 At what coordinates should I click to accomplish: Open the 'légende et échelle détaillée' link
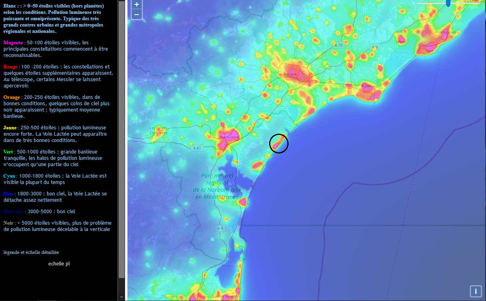pos(31,252)
